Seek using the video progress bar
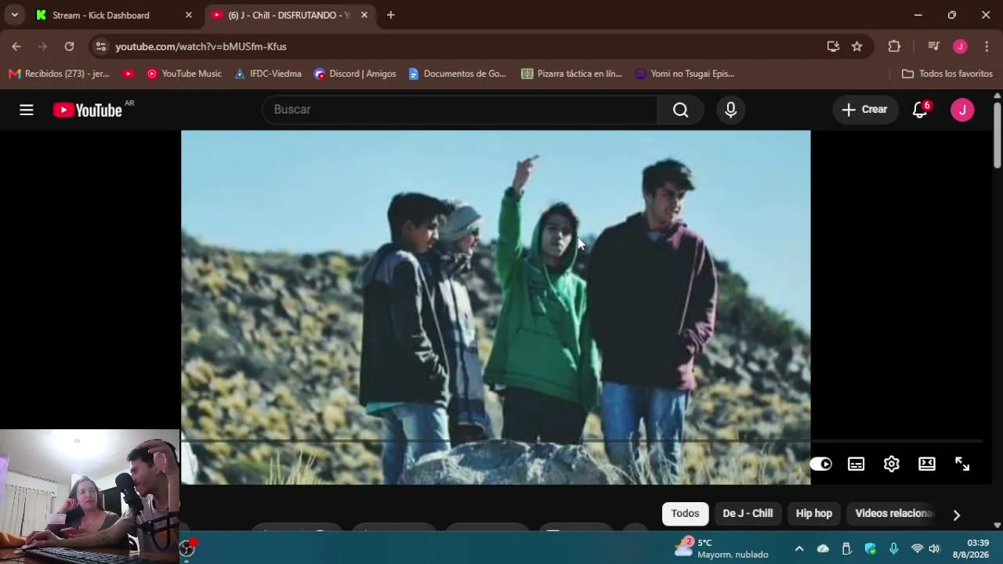The image size is (1003, 564). pyautogui.click(x=581, y=442)
